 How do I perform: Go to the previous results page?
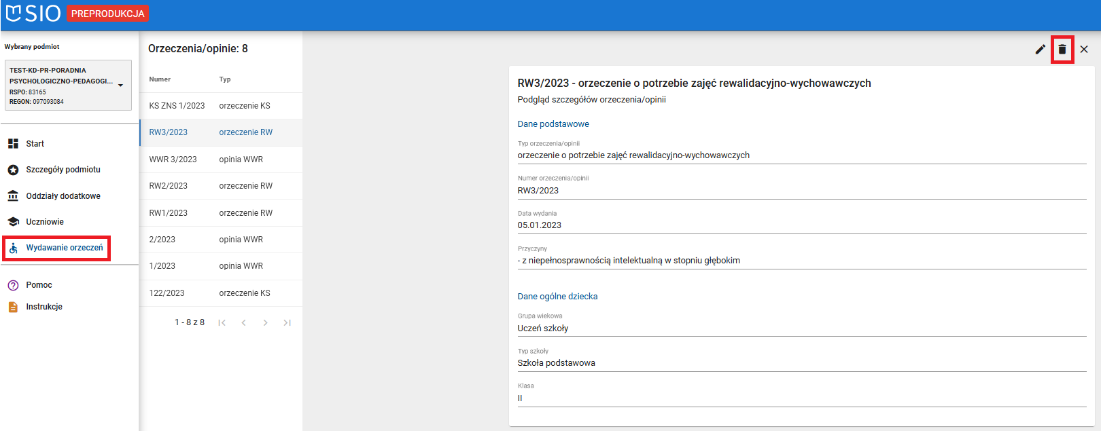click(x=243, y=322)
